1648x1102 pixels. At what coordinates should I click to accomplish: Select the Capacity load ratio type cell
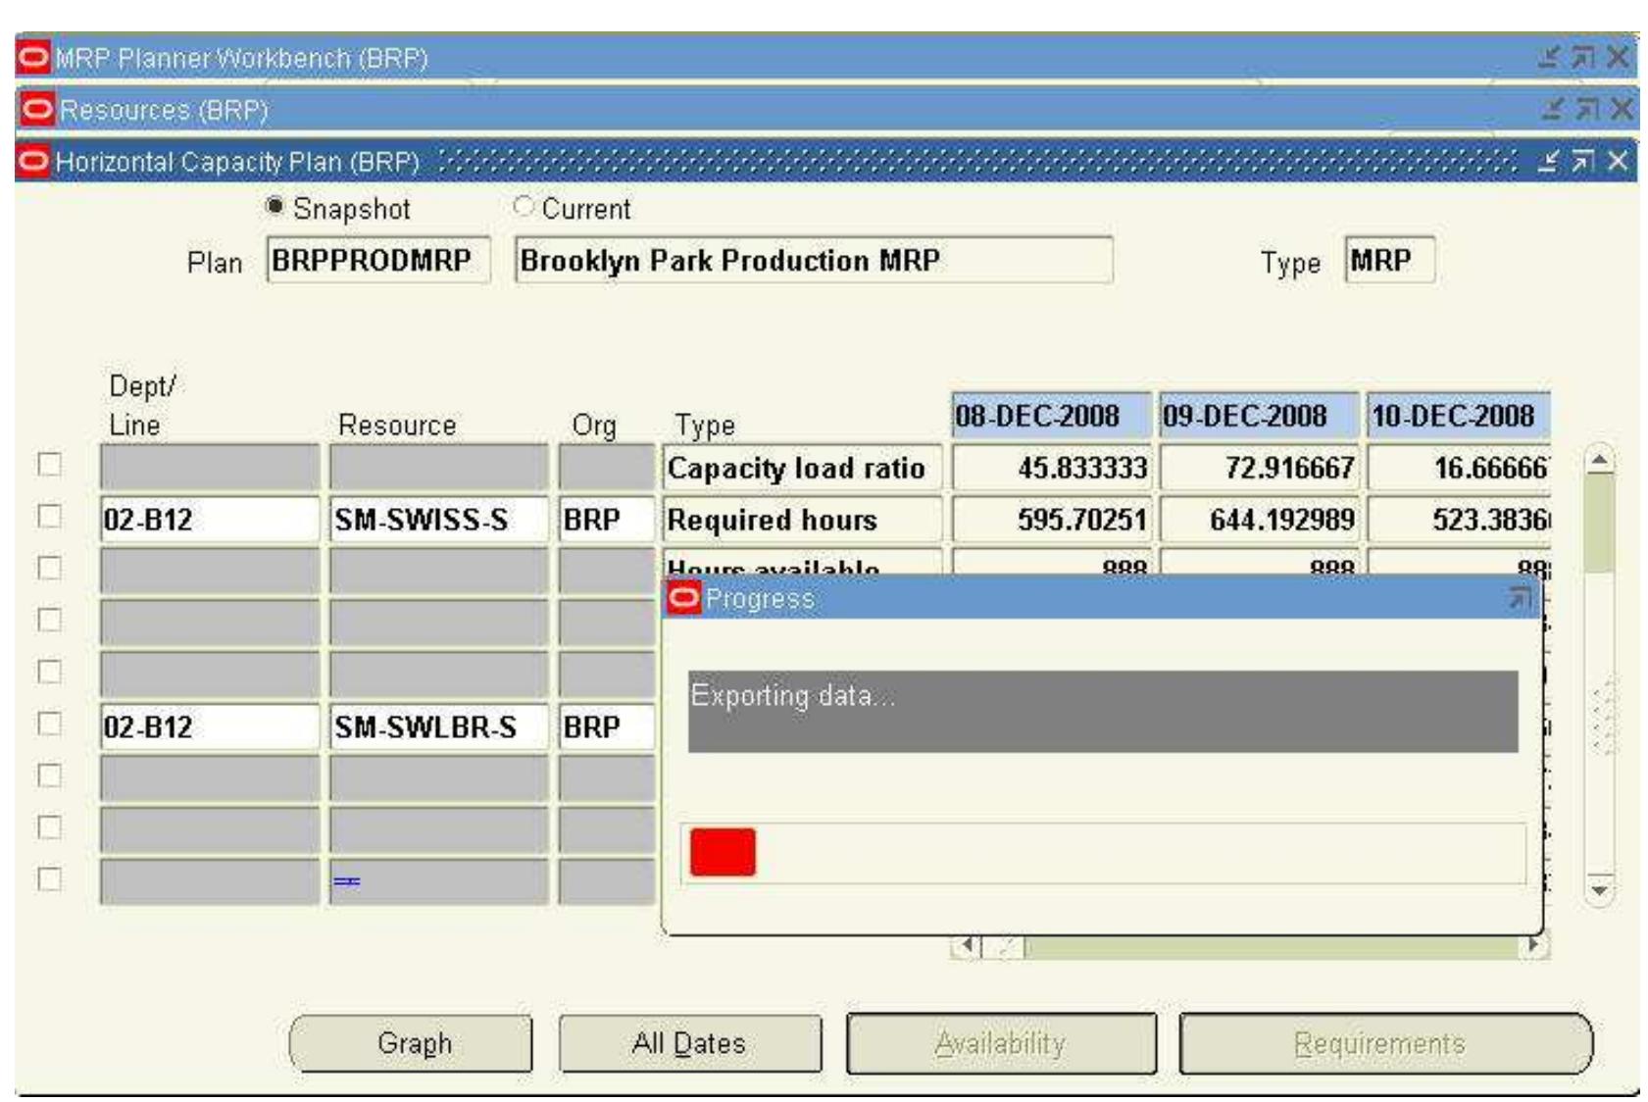click(802, 468)
